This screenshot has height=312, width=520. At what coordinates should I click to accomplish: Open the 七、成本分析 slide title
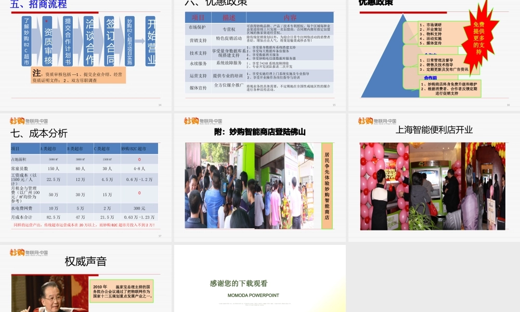(39, 133)
